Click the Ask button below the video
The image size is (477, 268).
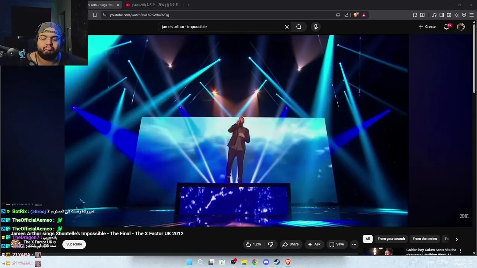tap(314, 244)
